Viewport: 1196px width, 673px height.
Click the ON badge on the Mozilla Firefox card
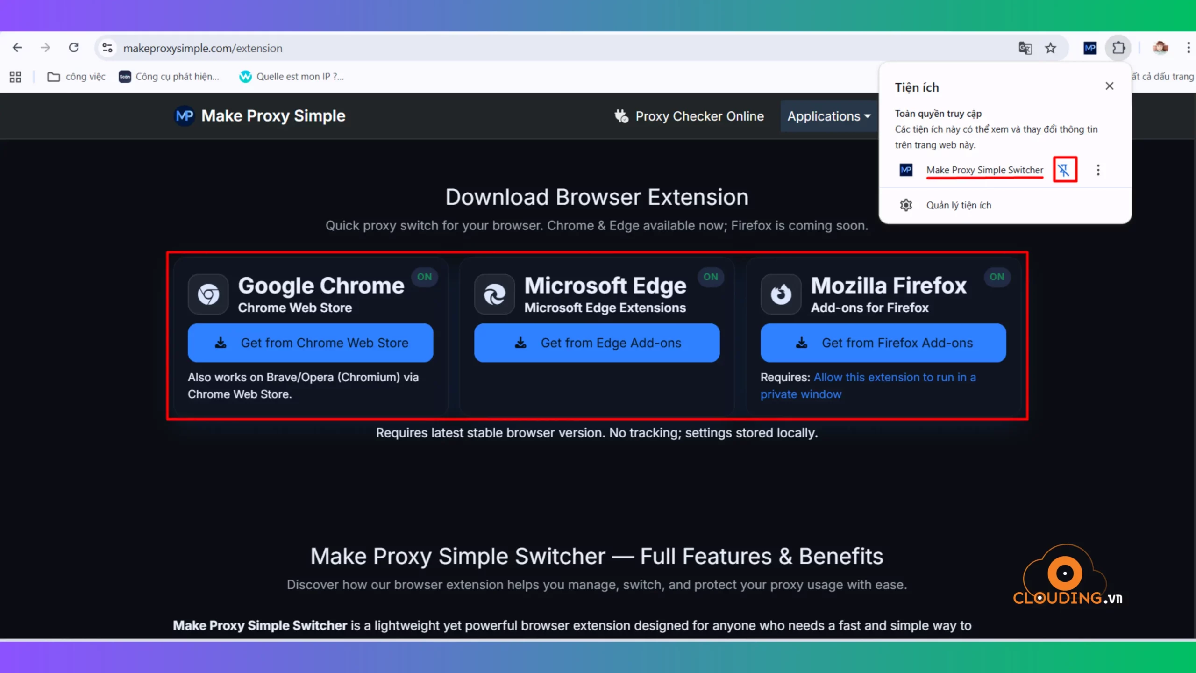click(x=997, y=277)
